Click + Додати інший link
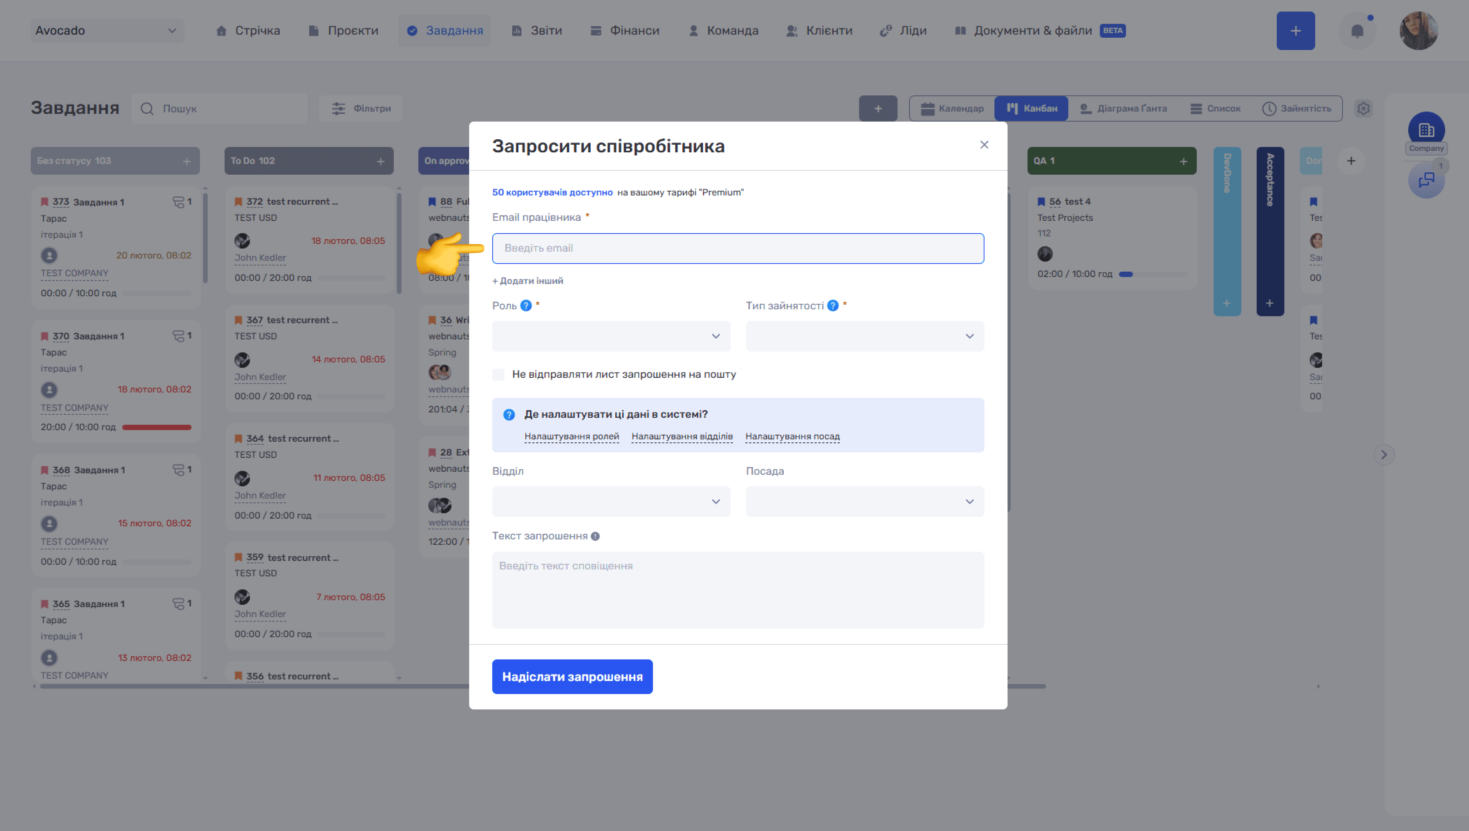Image resolution: width=1469 pixels, height=831 pixels. [x=528, y=281]
